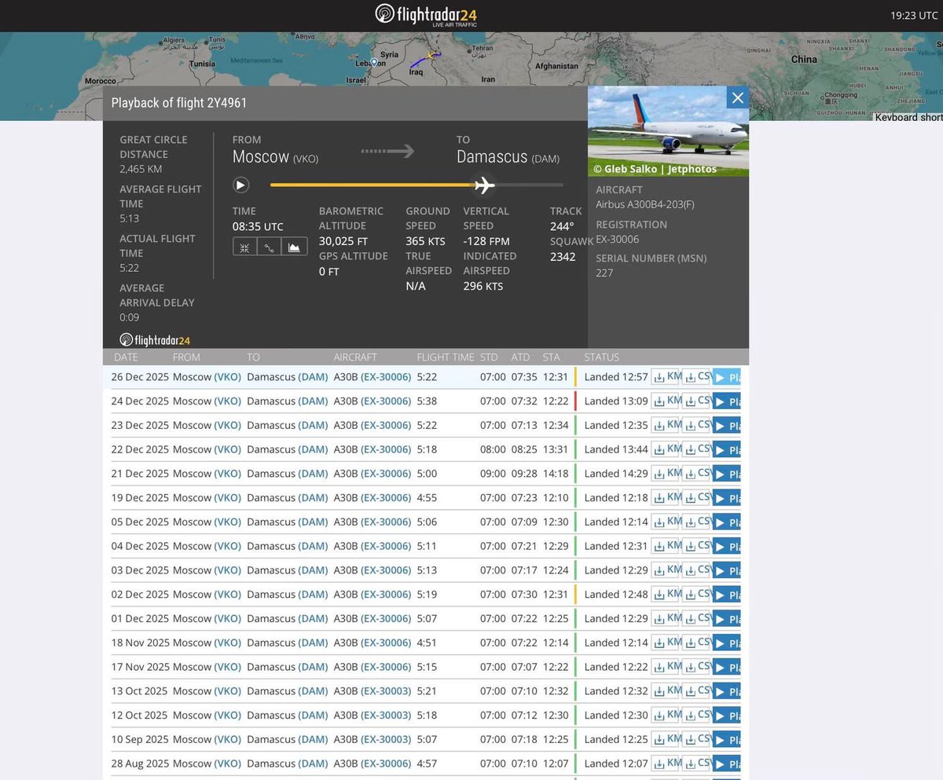Image resolution: width=943 pixels, height=780 pixels.
Task: Download KML for 24 Dec 2025 flight
Action: [666, 401]
